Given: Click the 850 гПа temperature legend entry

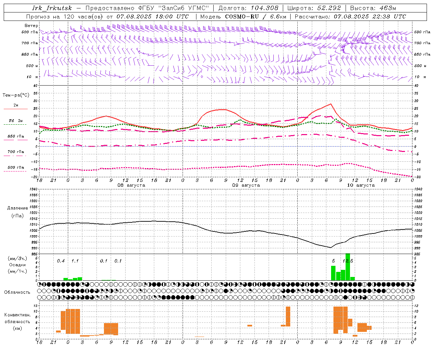Looking at the screenshot, I should point(16,136).
